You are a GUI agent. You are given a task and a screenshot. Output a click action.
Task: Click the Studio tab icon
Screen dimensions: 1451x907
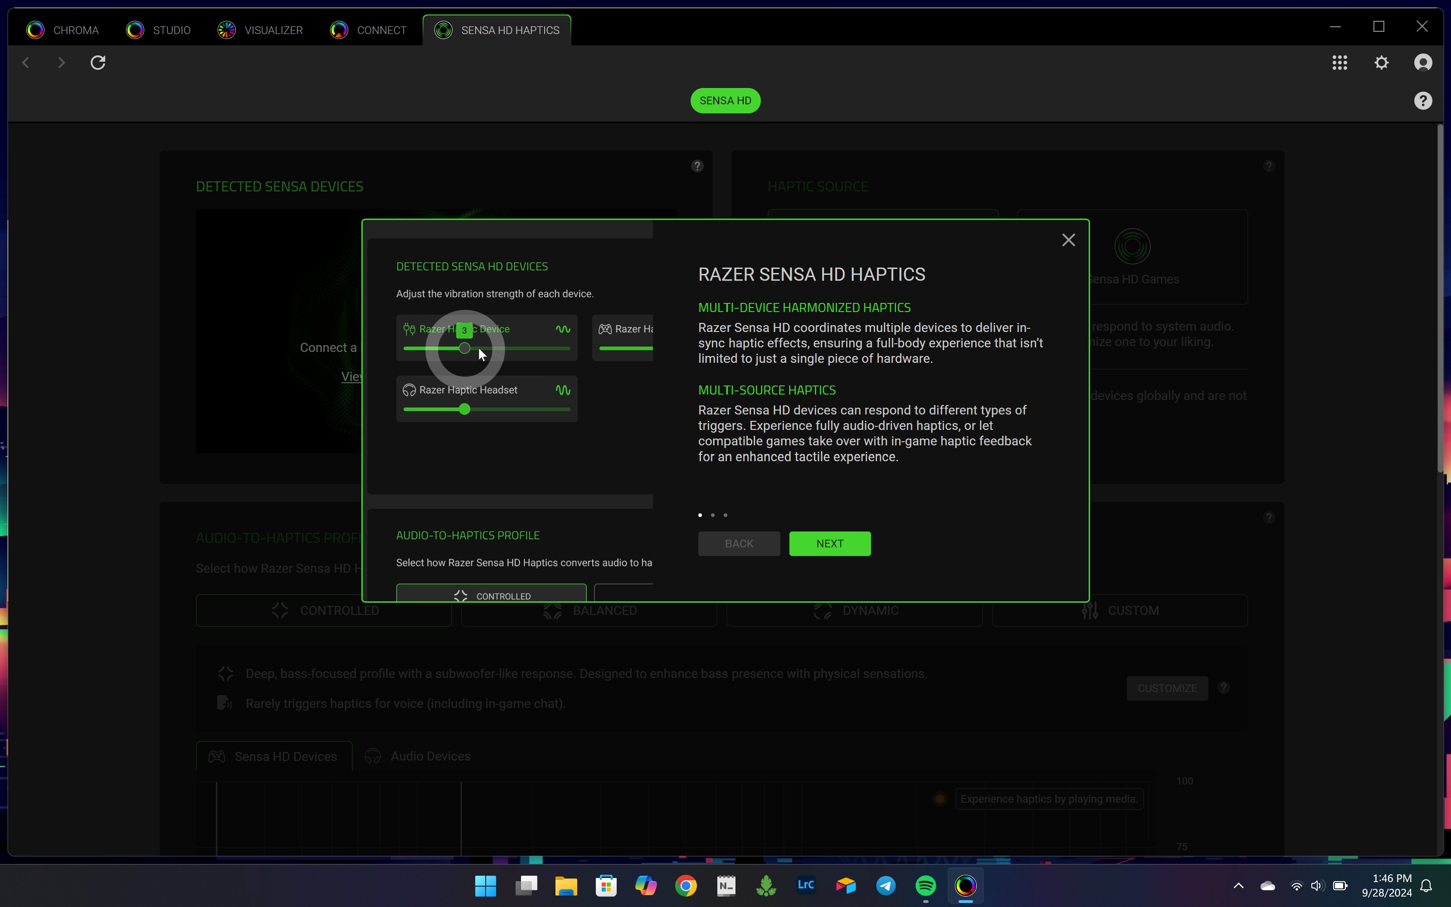click(x=135, y=29)
